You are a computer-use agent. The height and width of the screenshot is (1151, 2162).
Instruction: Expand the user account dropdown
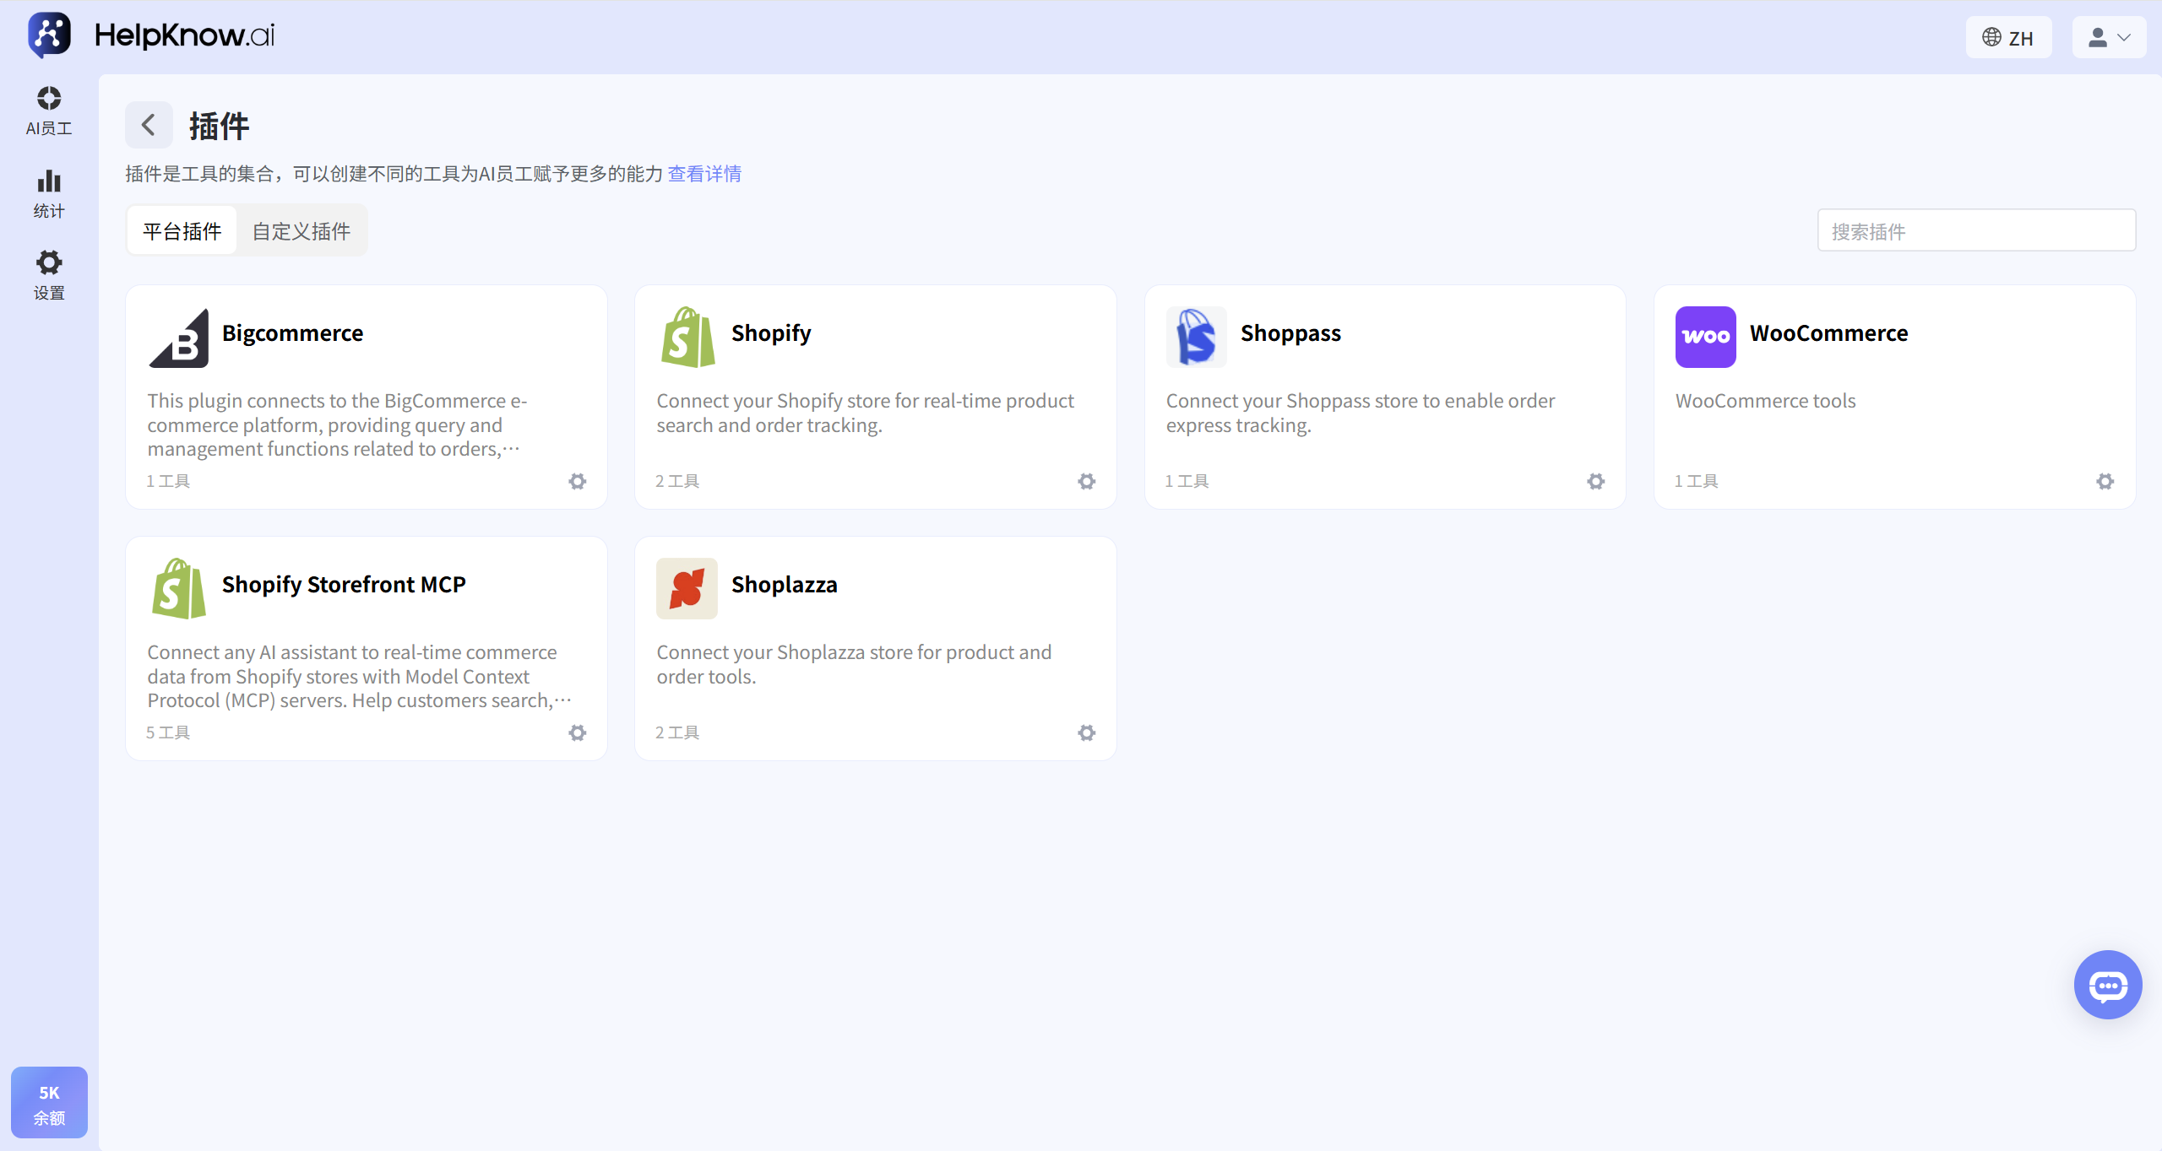point(2109,37)
